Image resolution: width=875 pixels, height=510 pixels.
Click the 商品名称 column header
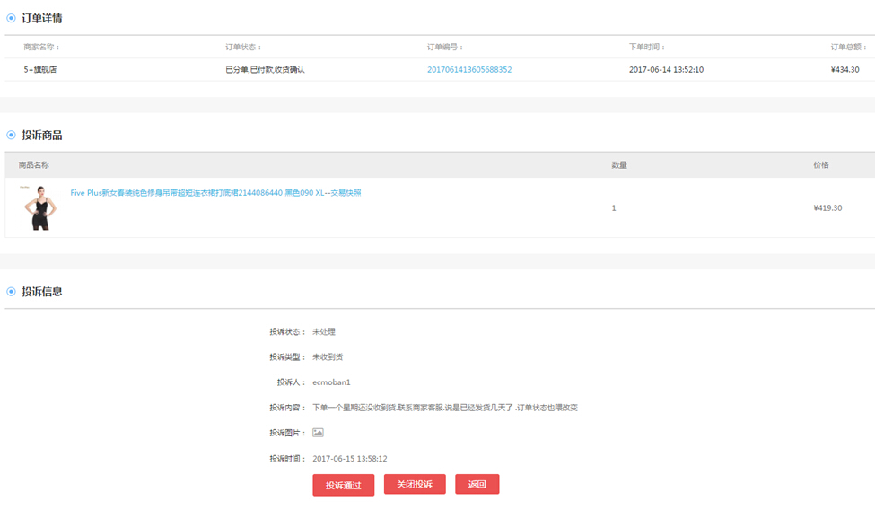tap(33, 165)
